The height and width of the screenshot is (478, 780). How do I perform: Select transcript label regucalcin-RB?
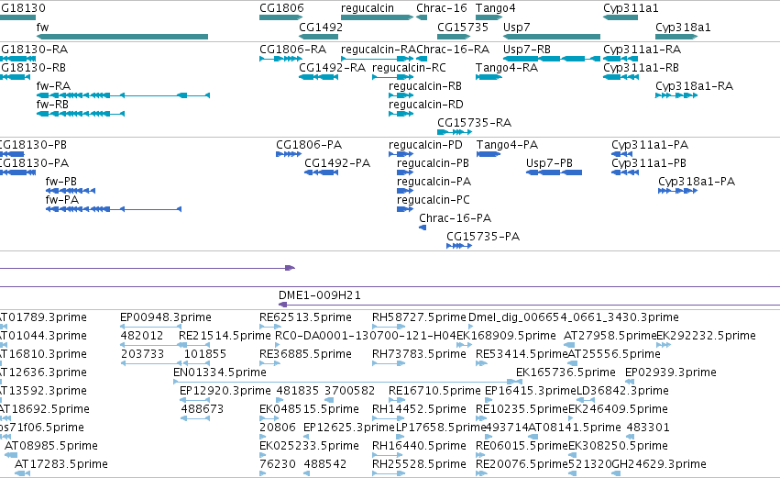tap(425, 86)
